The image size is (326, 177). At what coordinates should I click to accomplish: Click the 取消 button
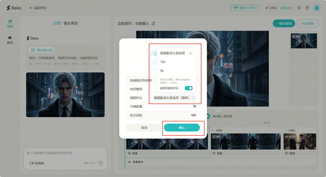pos(144,128)
